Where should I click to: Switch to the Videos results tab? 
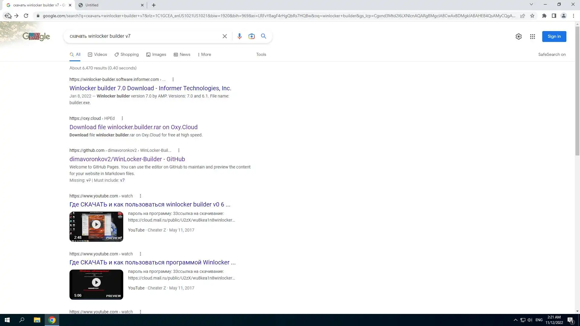click(x=97, y=55)
